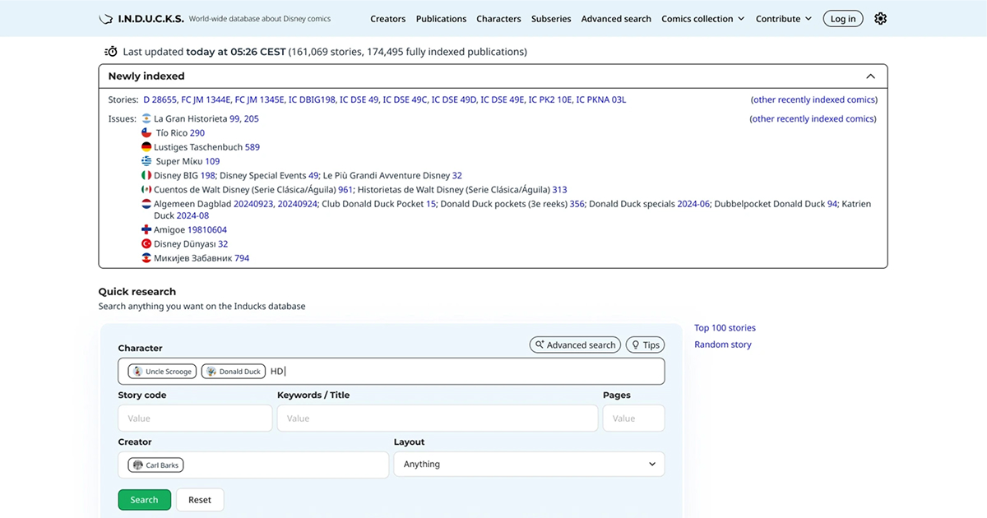The height and width of the screenshot is (518, 987).
Task: Click the Carl Barks creator chip
Action: click(155, 465)
